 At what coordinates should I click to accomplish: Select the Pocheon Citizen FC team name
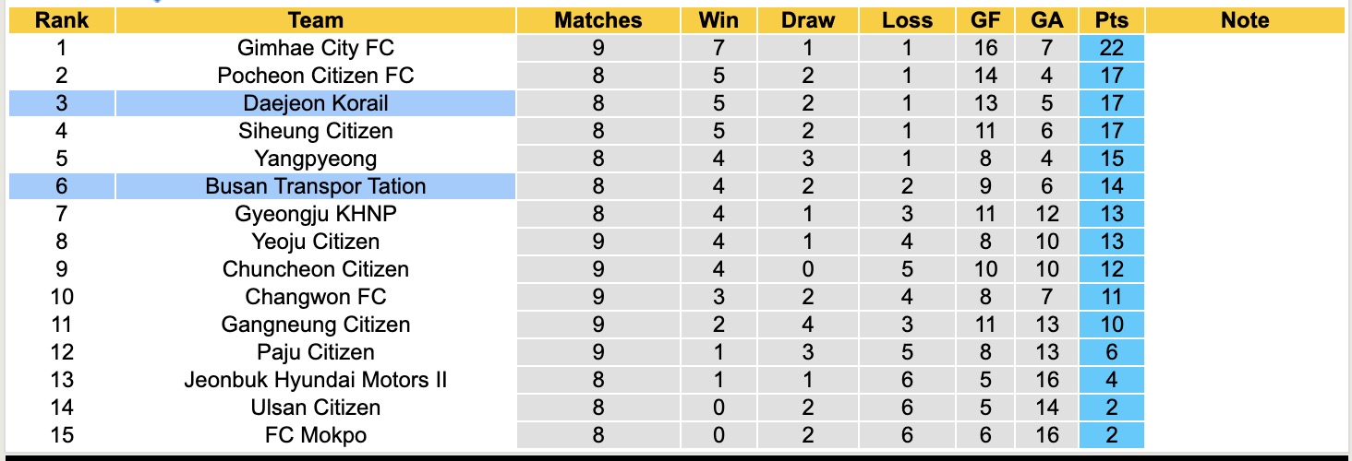[x=315, y=76]
